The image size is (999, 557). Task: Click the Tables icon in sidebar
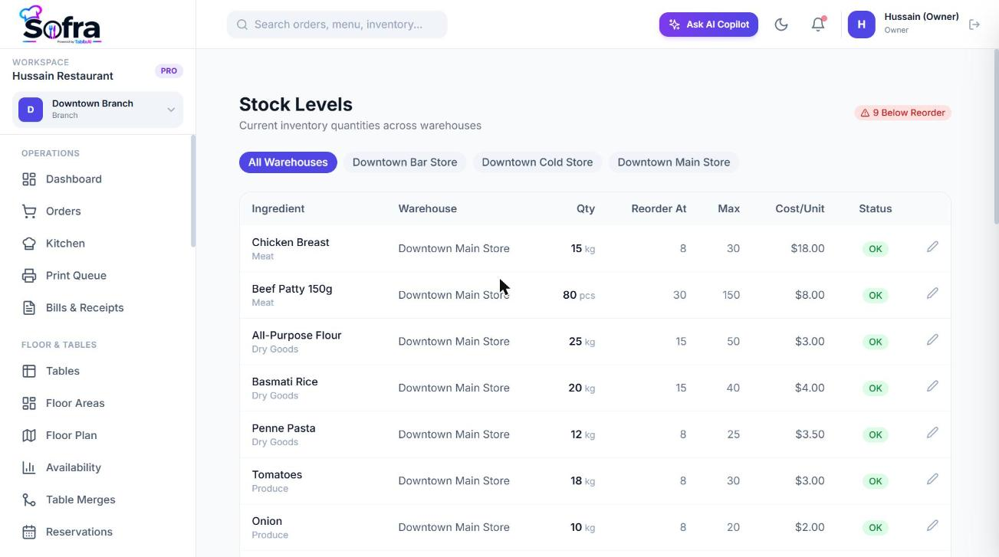[29, 371]
